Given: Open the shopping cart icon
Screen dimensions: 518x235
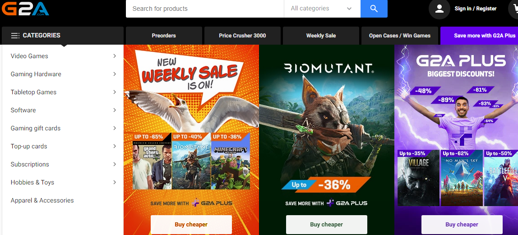Looking at the screenshot, I should coord(514,9).
